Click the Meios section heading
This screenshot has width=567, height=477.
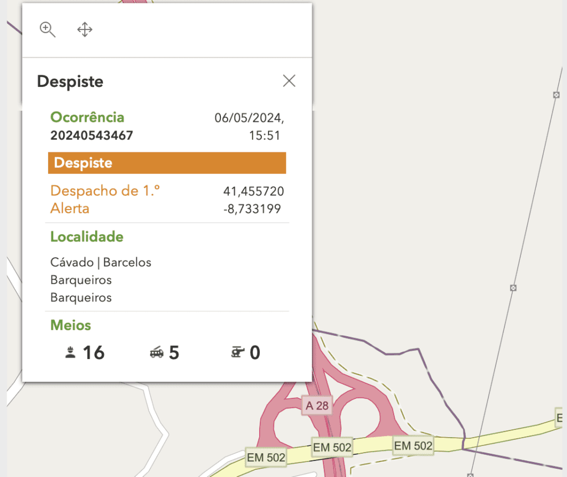[71, 325]
